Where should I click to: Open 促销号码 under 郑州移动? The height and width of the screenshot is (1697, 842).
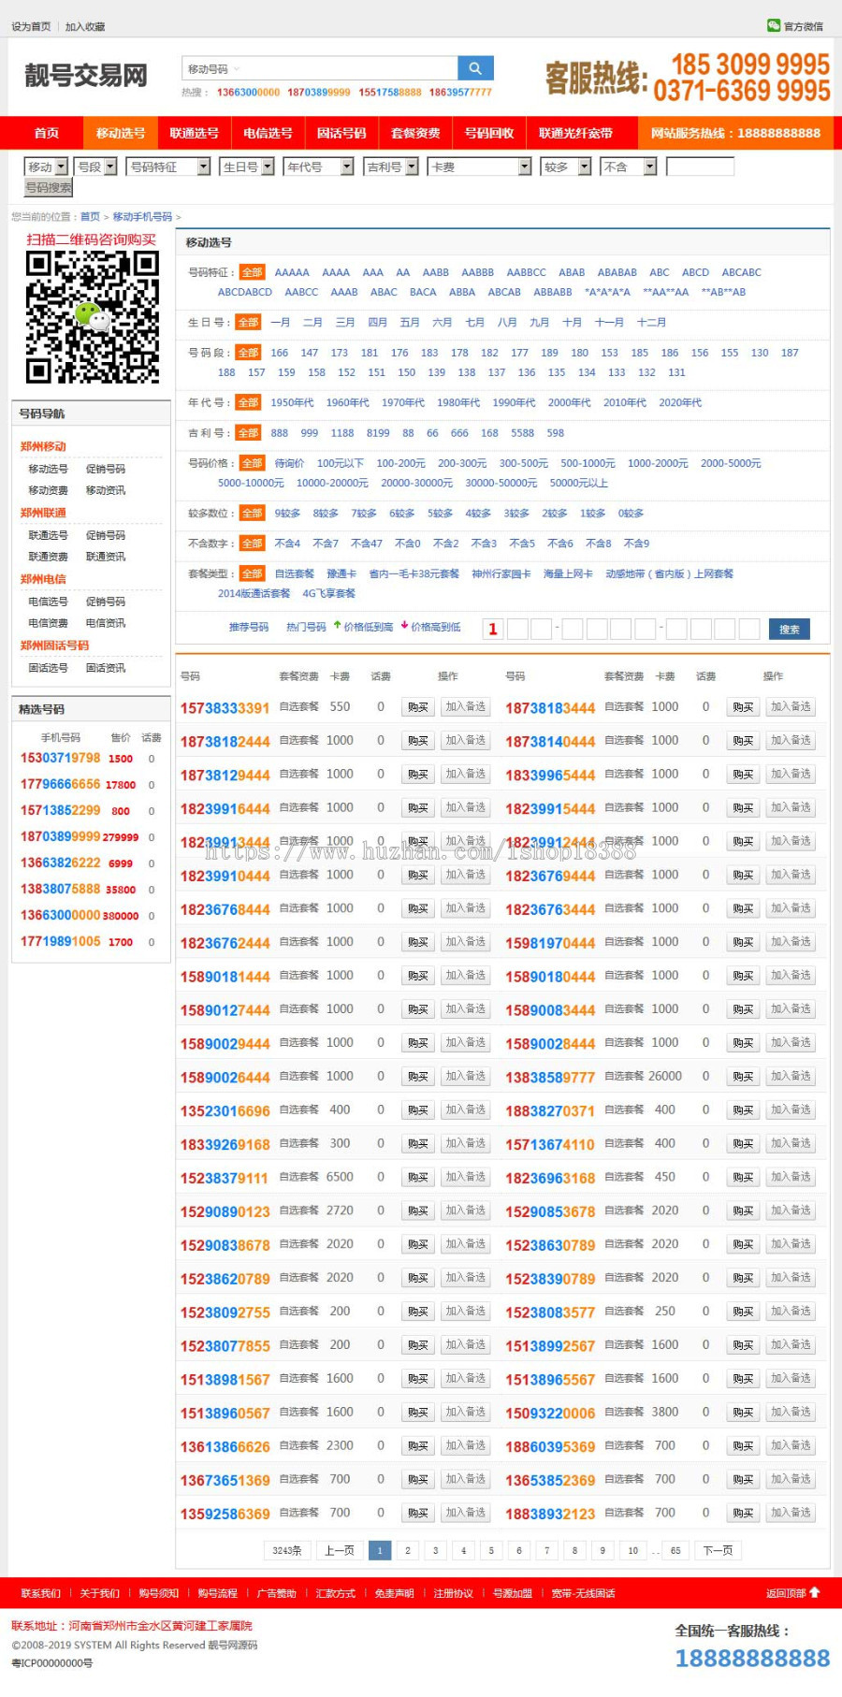tap(106, 469)
